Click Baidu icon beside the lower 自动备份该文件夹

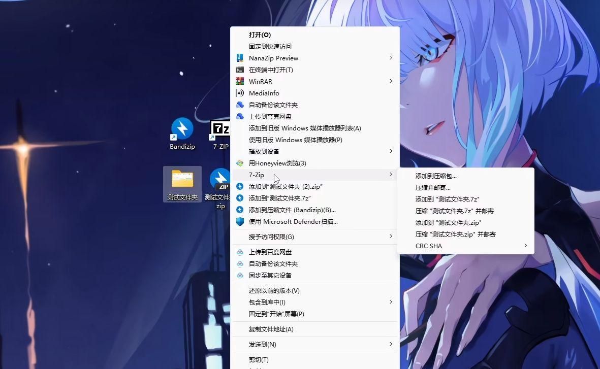pos(240,264)
